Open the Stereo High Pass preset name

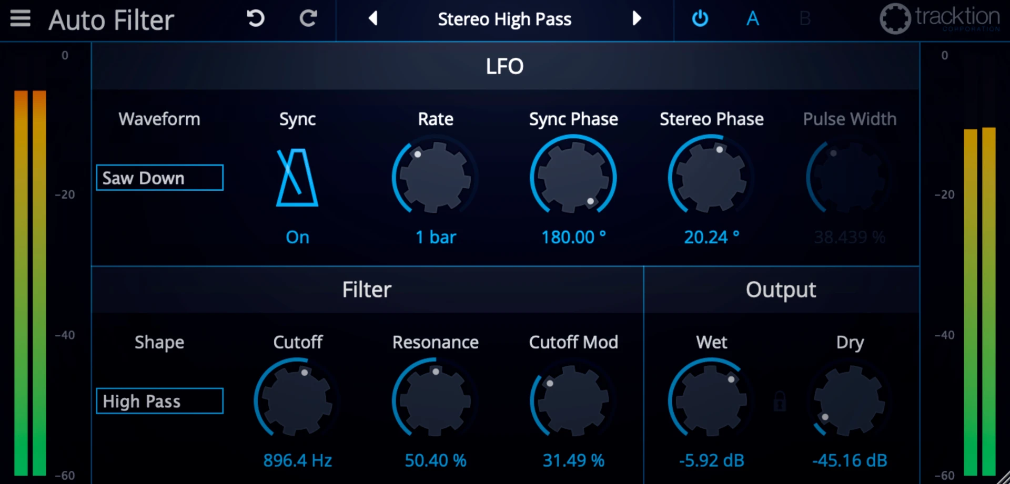click(504, 19)
